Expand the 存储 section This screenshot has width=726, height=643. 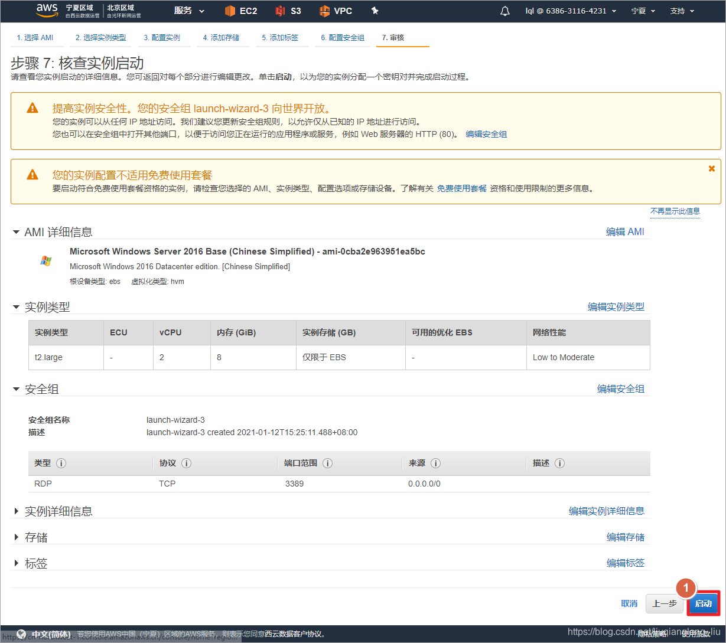(16, 537)
